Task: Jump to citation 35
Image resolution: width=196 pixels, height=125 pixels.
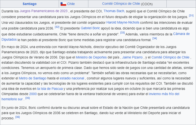Action: click(x=28, y=98)
